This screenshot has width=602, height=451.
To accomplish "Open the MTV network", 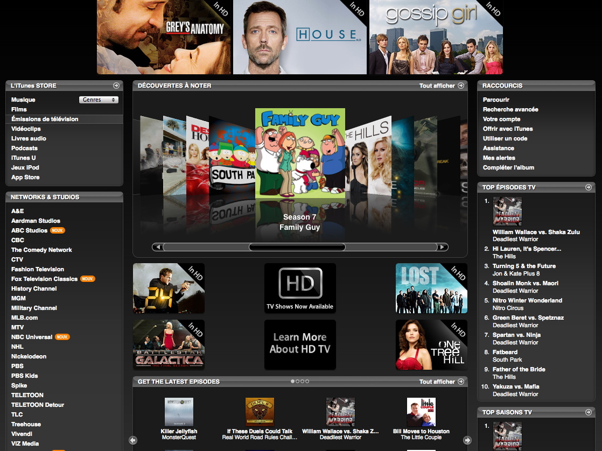I will 17,327.
